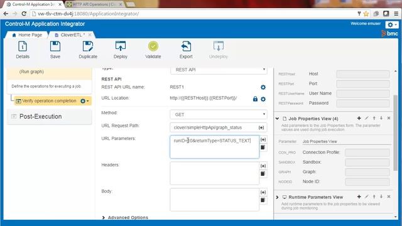The width and height of the screenshot is (402, 226).
Task: Remove parameter from Job Properties View
Action: point(389,118)
